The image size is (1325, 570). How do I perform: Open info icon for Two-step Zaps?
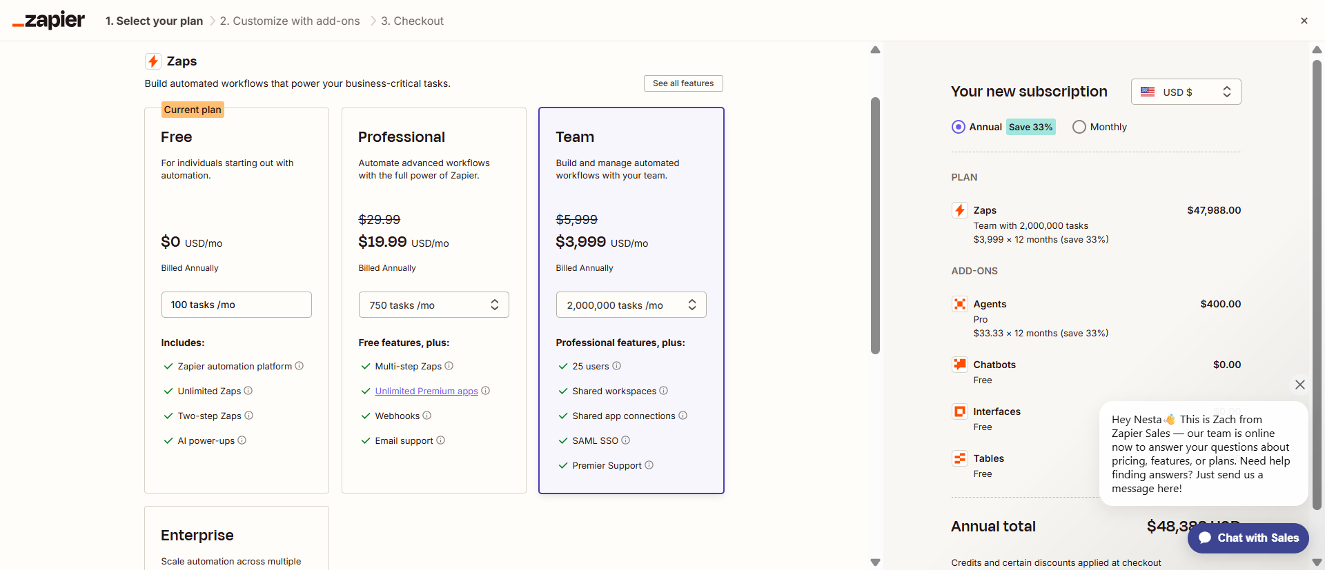tap(249, 416)
